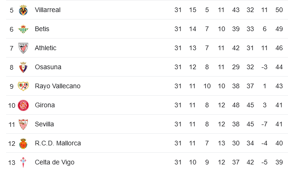Viewport: 288px width, 170px height.
Task: Open the Villarreal team link
Action: (47, 10)
